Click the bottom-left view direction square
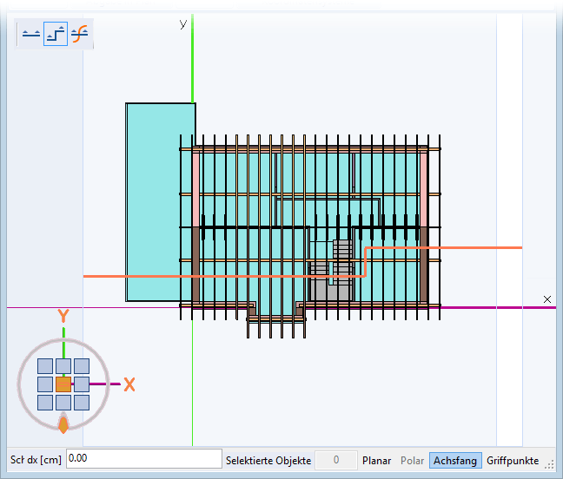This screenshot has height=479, width=563. click(45, 403)
